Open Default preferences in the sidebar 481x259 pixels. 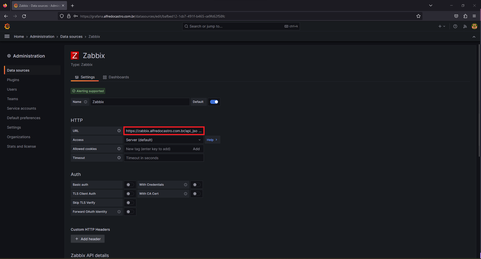(24, 118)
